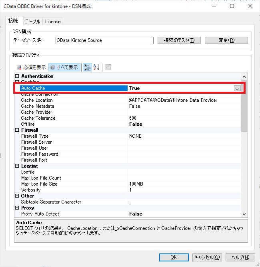Collapse the Other category

pos(17,196)
